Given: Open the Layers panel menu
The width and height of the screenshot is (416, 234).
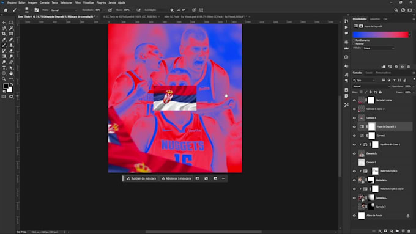Looking at the screenshot, I should click(414, 73).
